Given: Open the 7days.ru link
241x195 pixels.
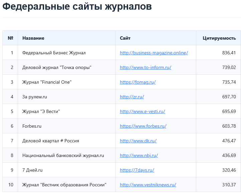Looking at the screenshot, I should click(x=137, y=170).
